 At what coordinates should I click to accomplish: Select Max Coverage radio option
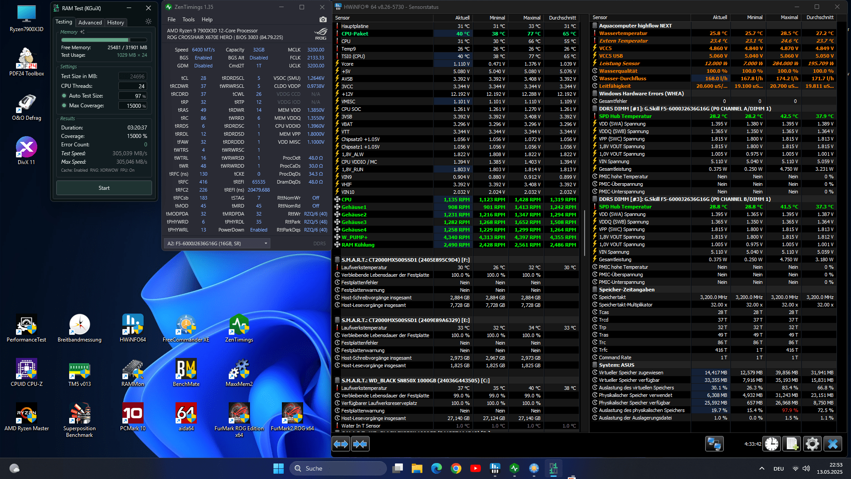[x=64, y=106]
